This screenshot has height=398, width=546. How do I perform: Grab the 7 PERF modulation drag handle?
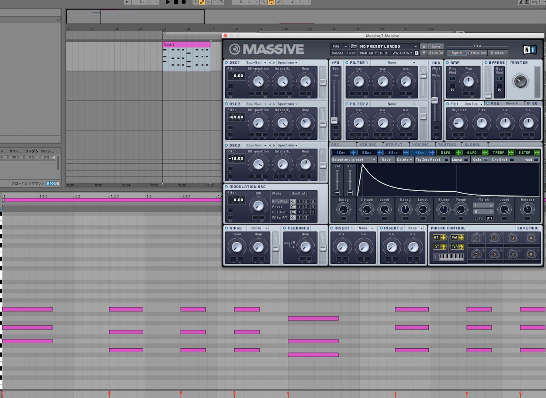[511, 153]
